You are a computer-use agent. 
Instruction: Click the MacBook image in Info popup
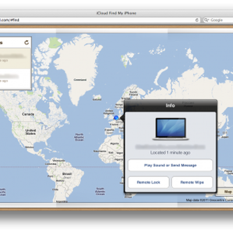(x=171, y=129)
